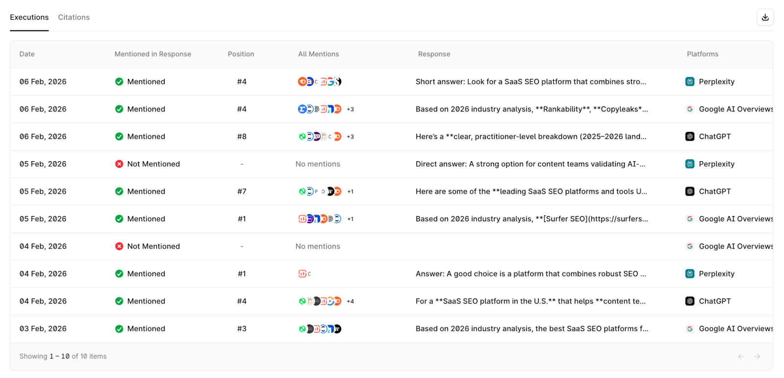Click ChatGPT icon in 06 Feb row
This screenshot has width=784, height=378.
click(x=690, y=137)
